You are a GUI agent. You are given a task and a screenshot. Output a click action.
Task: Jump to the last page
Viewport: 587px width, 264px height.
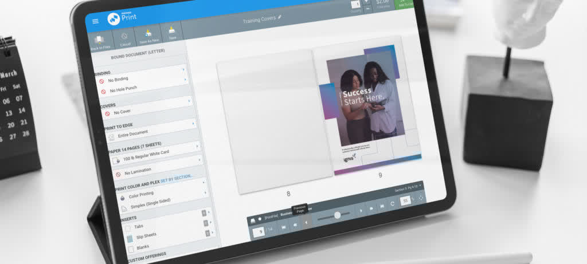pos(382,206)
